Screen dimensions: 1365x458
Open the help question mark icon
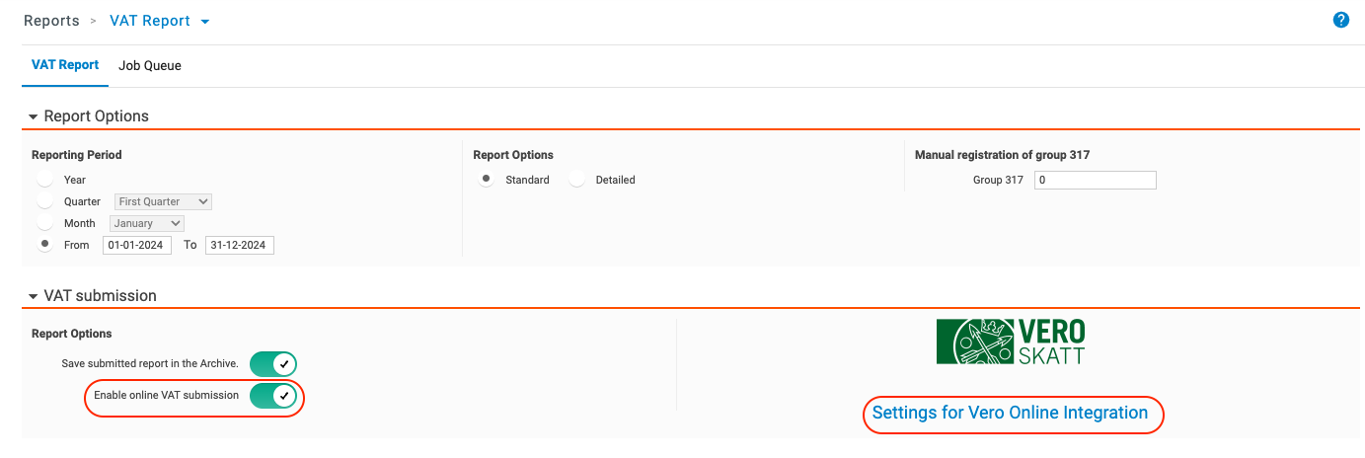(1340, 20)
